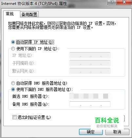Select 使用下面的 IP 地址 radio option

point(13,49)
